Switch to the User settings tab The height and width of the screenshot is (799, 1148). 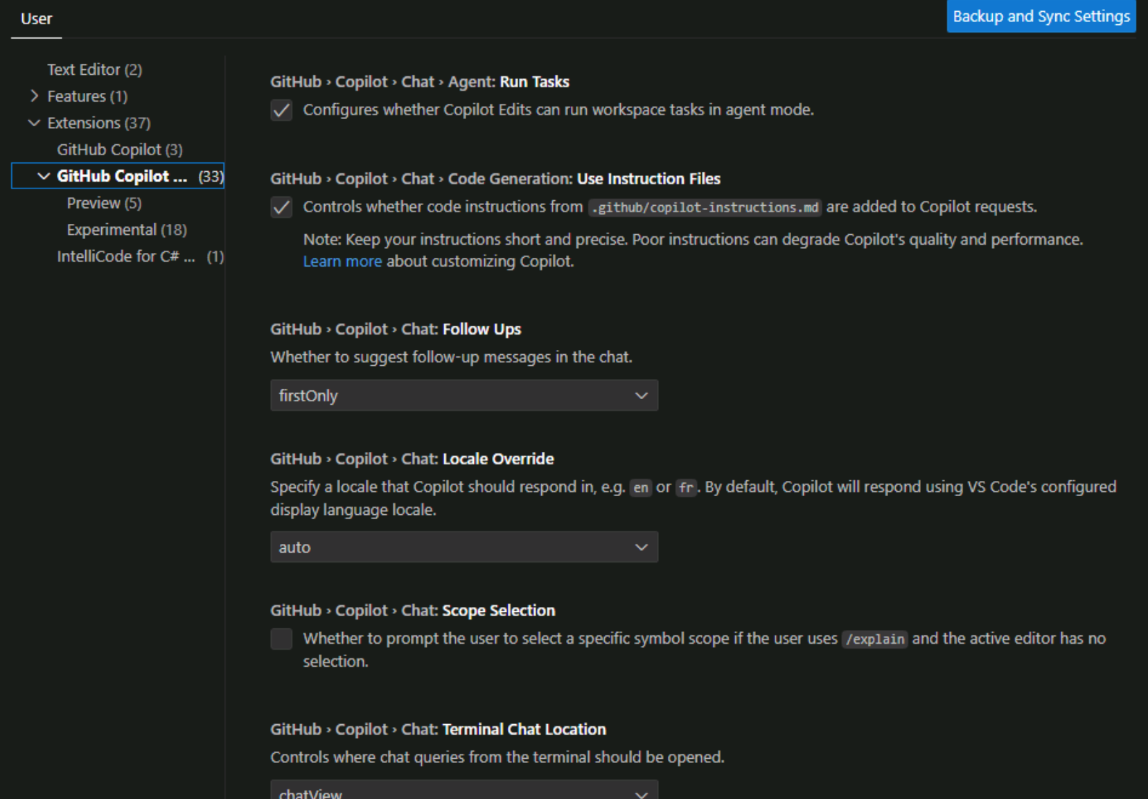[36, 19]
